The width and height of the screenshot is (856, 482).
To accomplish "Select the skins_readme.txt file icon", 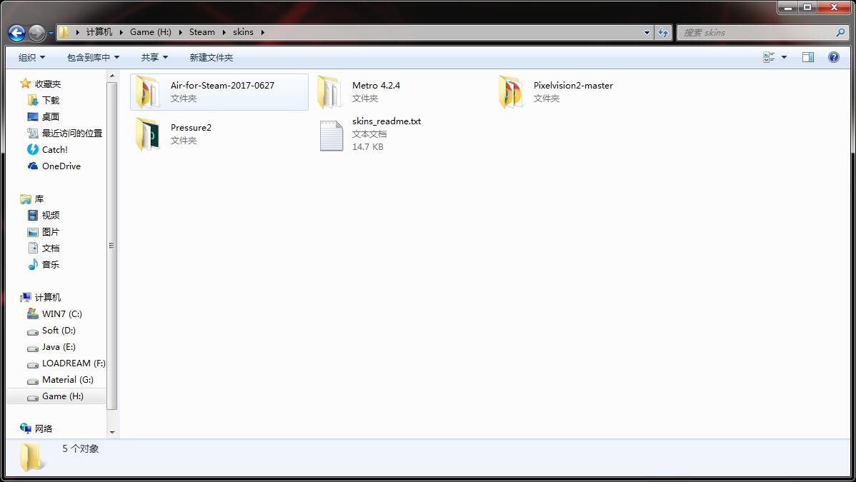I will coord(331,135).
